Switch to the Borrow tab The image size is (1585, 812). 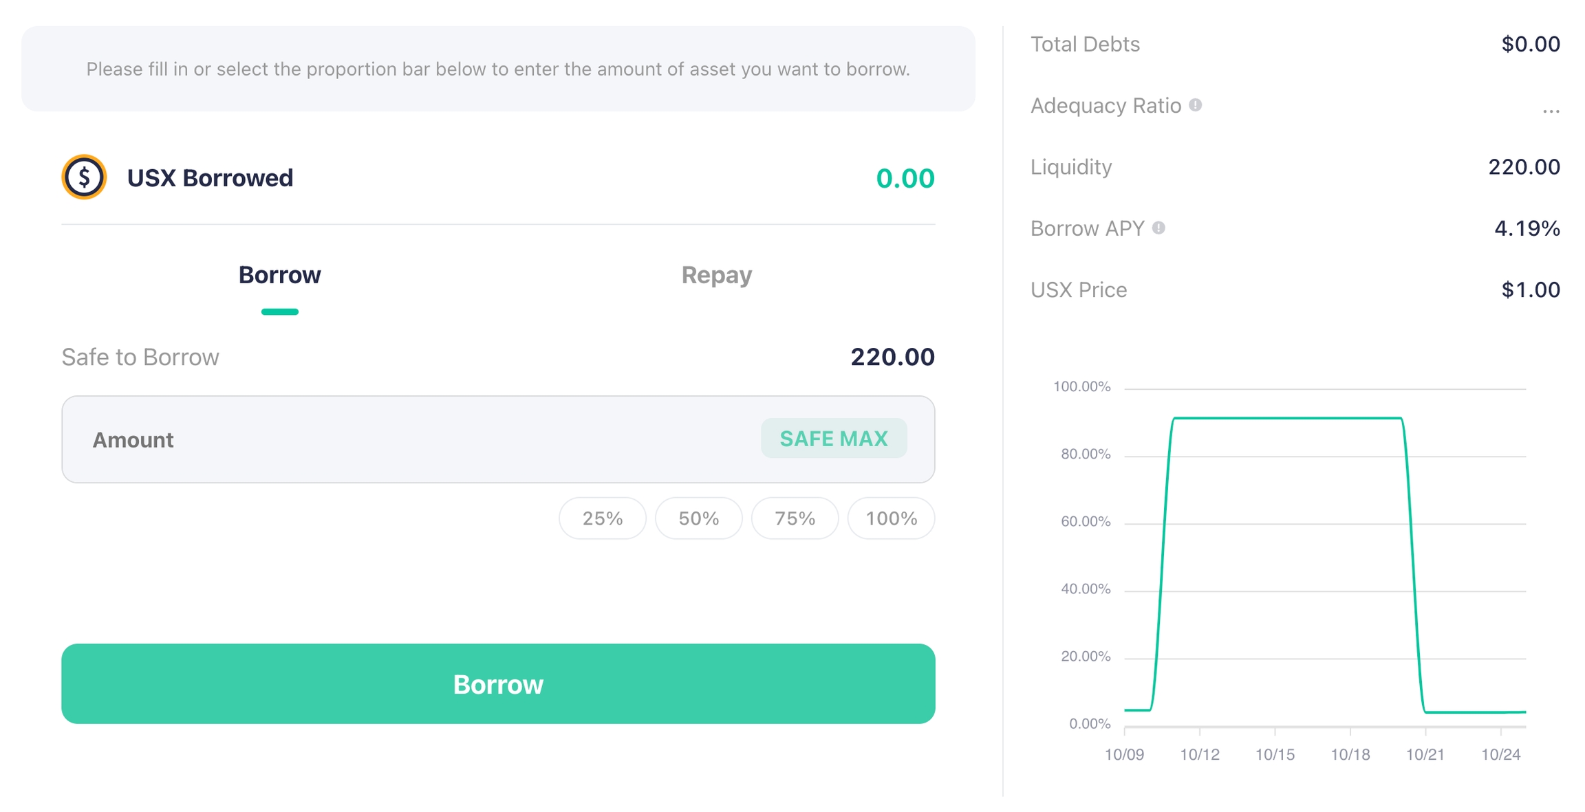(279, 275)
